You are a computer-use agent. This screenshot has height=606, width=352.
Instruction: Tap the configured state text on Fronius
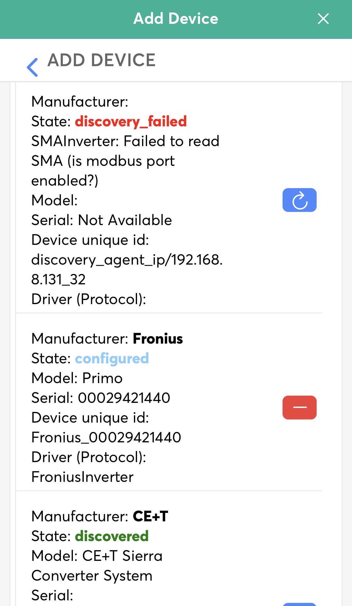[112, 358]
